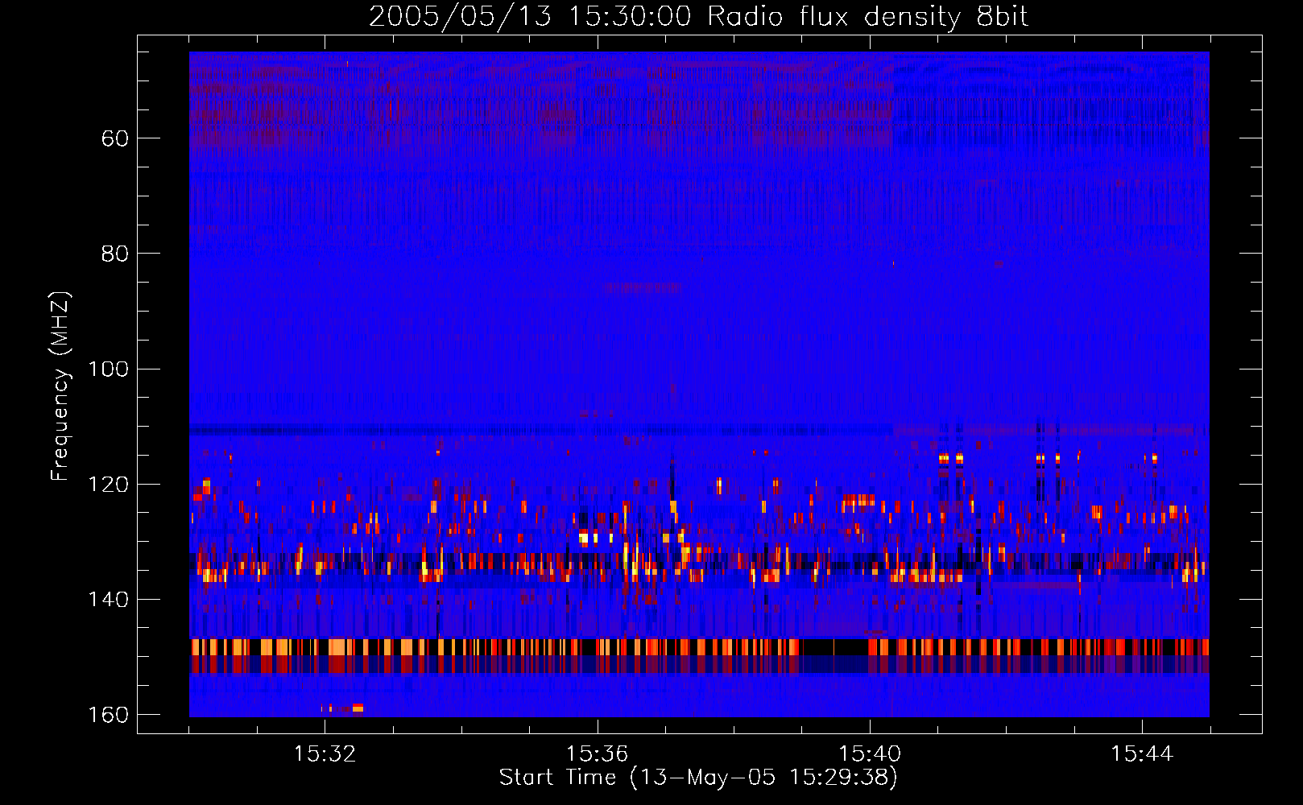Click the 15:36 time tick label
Screen dimensions: 1303x805
(597, 754)
